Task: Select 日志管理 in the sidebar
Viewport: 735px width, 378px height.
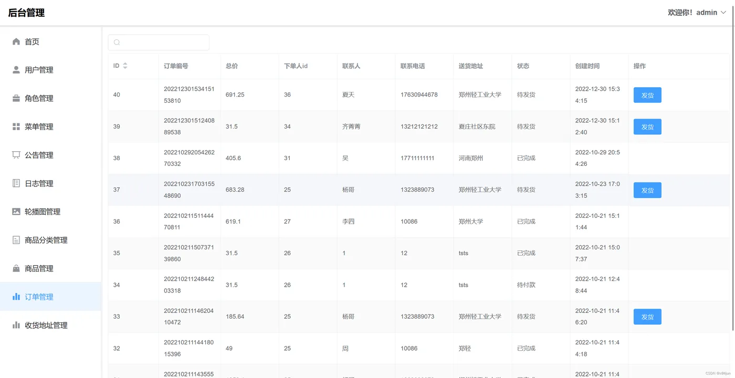Action: (50, 183)
